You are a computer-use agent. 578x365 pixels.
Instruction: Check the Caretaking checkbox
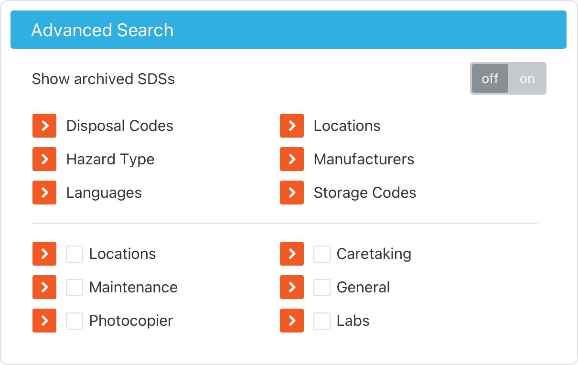click(322, 254)
